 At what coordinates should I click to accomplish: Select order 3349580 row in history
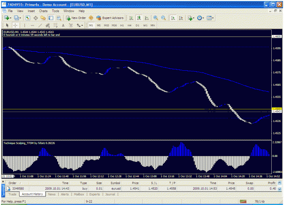pyautogui.click(x=141, y=189)
